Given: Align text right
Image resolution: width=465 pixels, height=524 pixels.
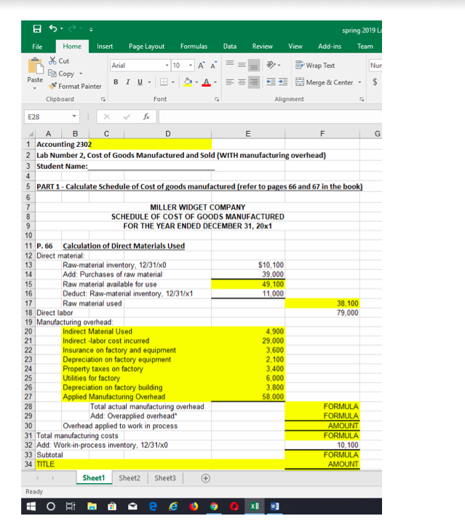Looking at the screenshot, I should (x=254, y=82).
